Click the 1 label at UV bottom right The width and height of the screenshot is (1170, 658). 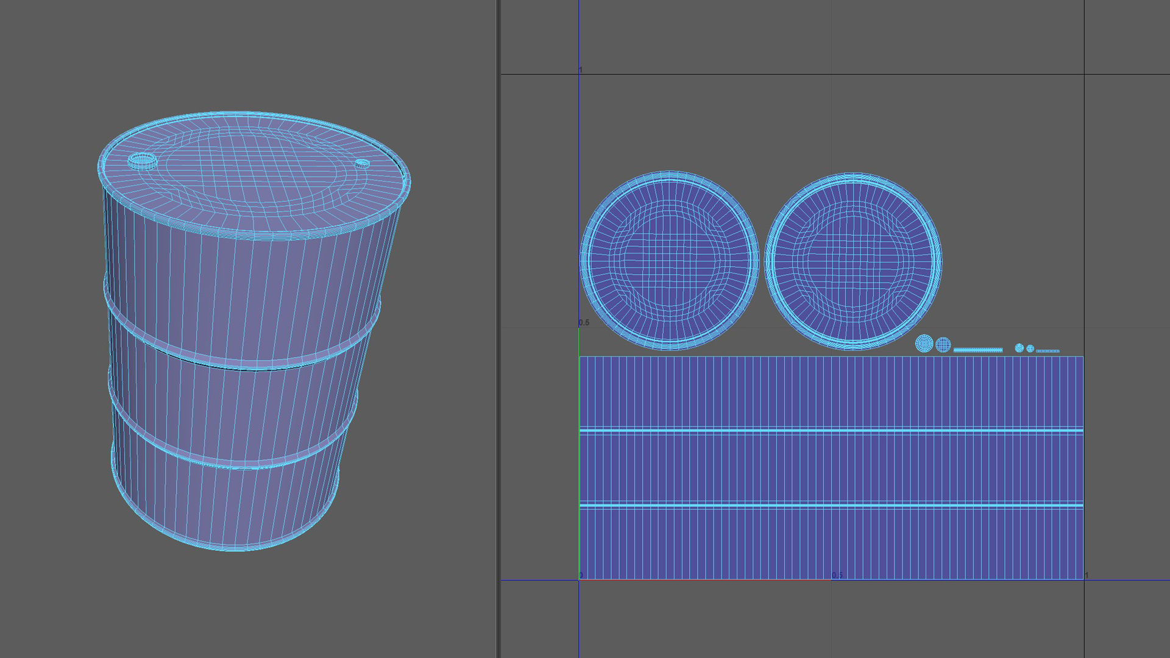[1087, 575]
